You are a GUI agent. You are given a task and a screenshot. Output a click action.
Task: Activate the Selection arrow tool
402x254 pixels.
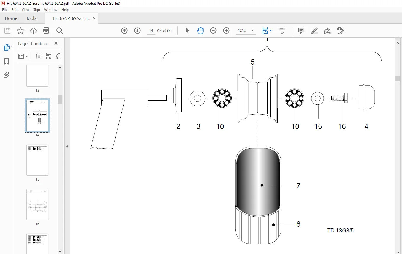point(187,31)
